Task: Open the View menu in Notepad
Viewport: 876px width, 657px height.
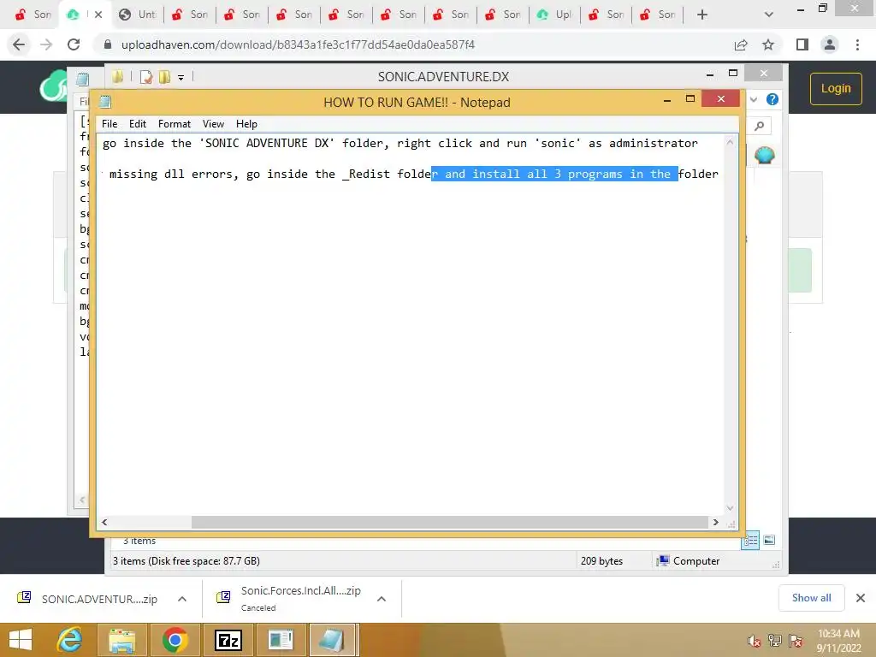Action: (x=213, y=124)
